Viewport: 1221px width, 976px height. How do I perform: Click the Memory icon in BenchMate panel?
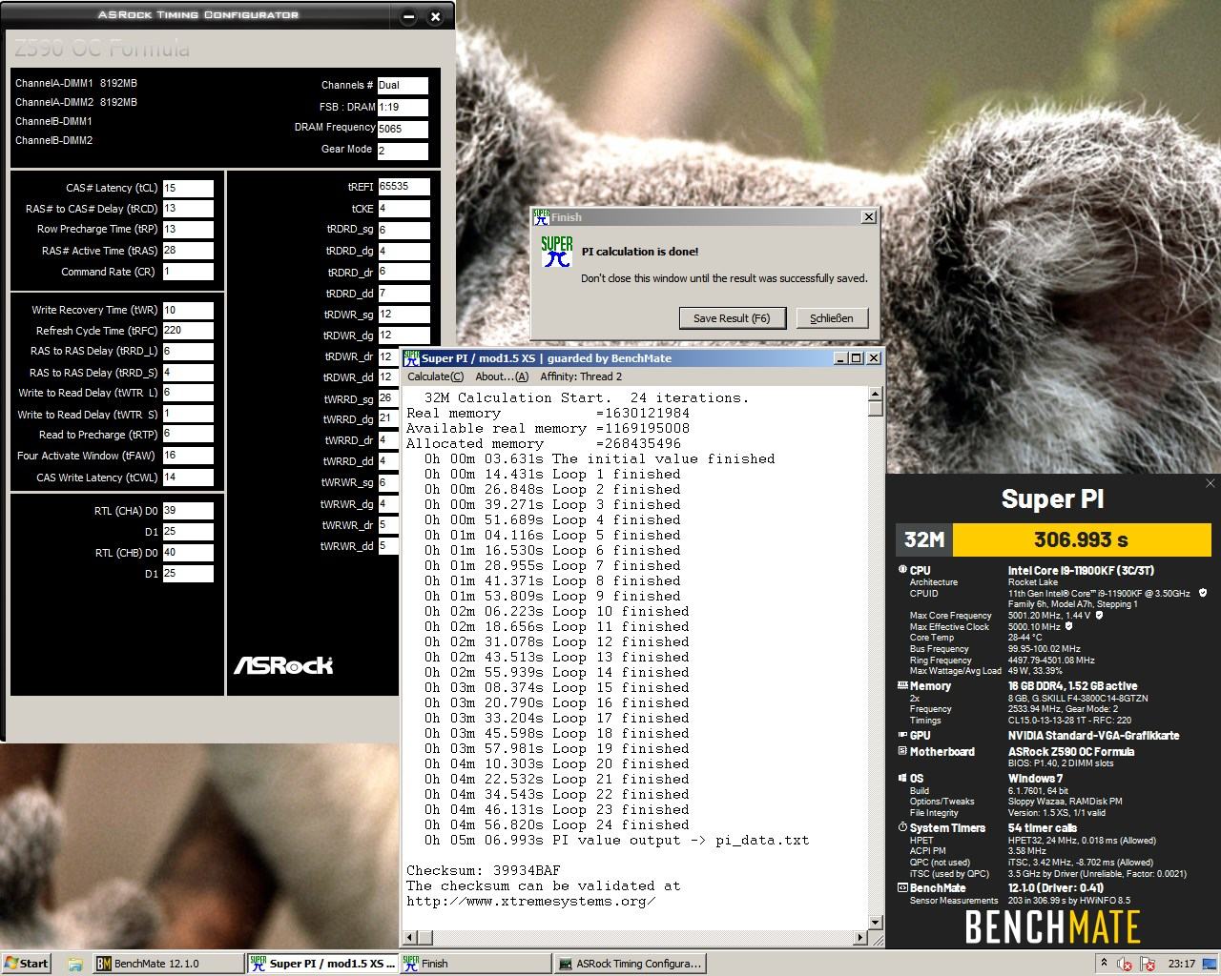tap(902, 685)
